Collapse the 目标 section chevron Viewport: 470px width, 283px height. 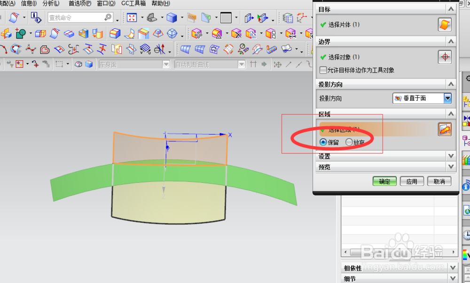[x=451, y=9]
